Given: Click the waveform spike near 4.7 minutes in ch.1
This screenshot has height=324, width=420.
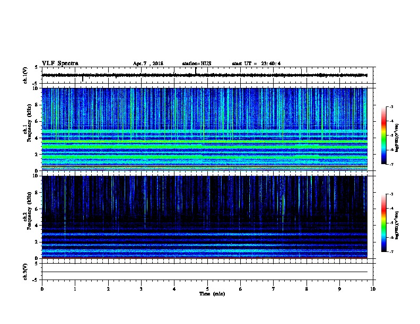Looking at the screenshot, I should [196, 71].
